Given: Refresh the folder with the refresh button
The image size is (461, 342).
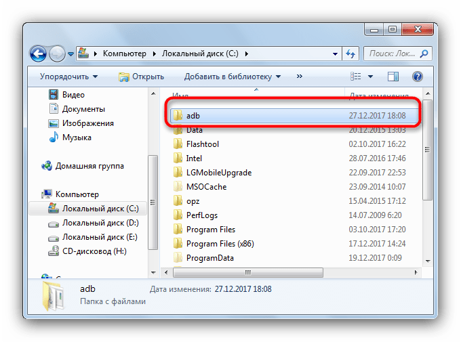Looking at the screenshot, I should (350, 54).
